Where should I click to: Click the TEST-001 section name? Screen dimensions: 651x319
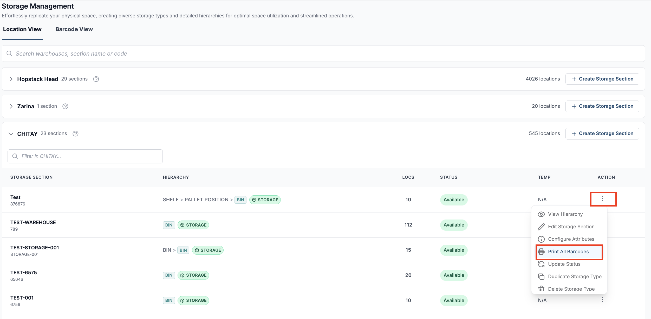22,298
